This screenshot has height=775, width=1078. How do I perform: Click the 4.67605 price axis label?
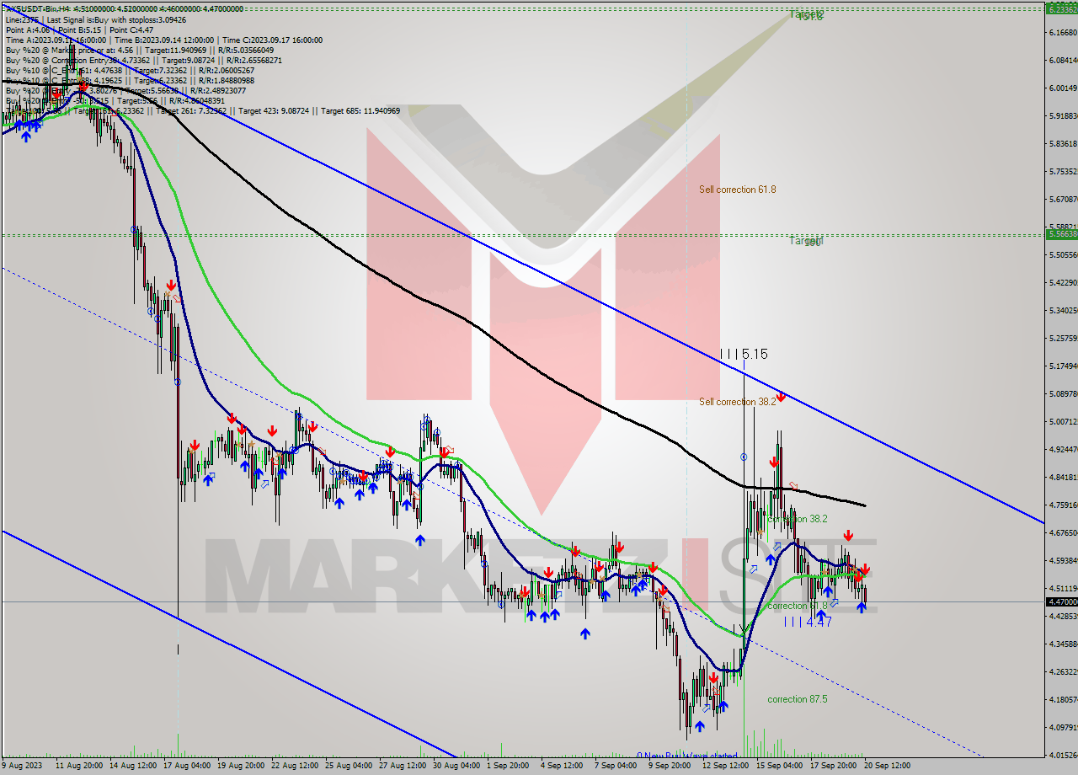(x=1063, y=532)
